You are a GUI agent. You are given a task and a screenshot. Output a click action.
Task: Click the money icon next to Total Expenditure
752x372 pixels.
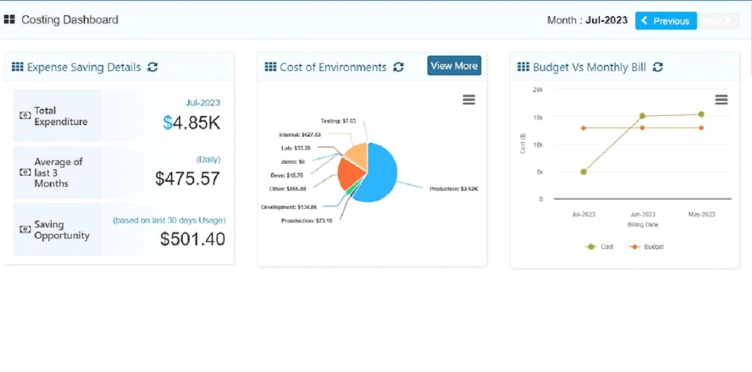[25, 115]
